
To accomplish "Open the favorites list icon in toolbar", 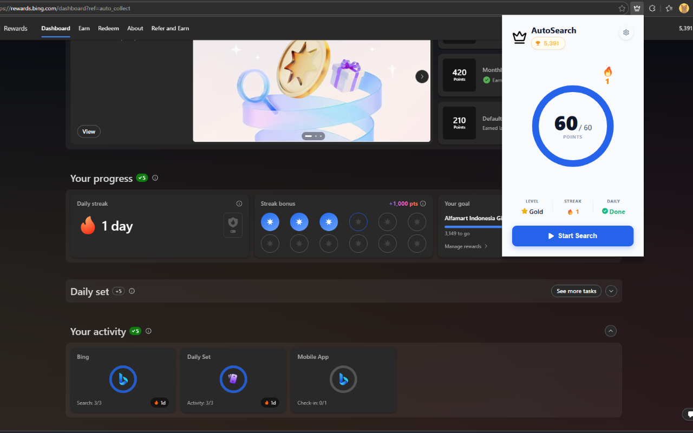I will click(x=669, y=8).
